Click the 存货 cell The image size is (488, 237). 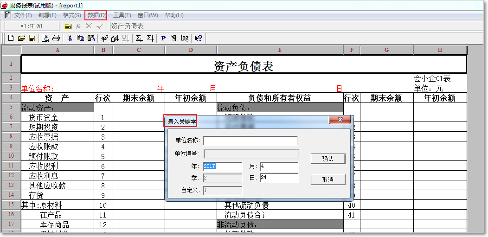[57, 195]
